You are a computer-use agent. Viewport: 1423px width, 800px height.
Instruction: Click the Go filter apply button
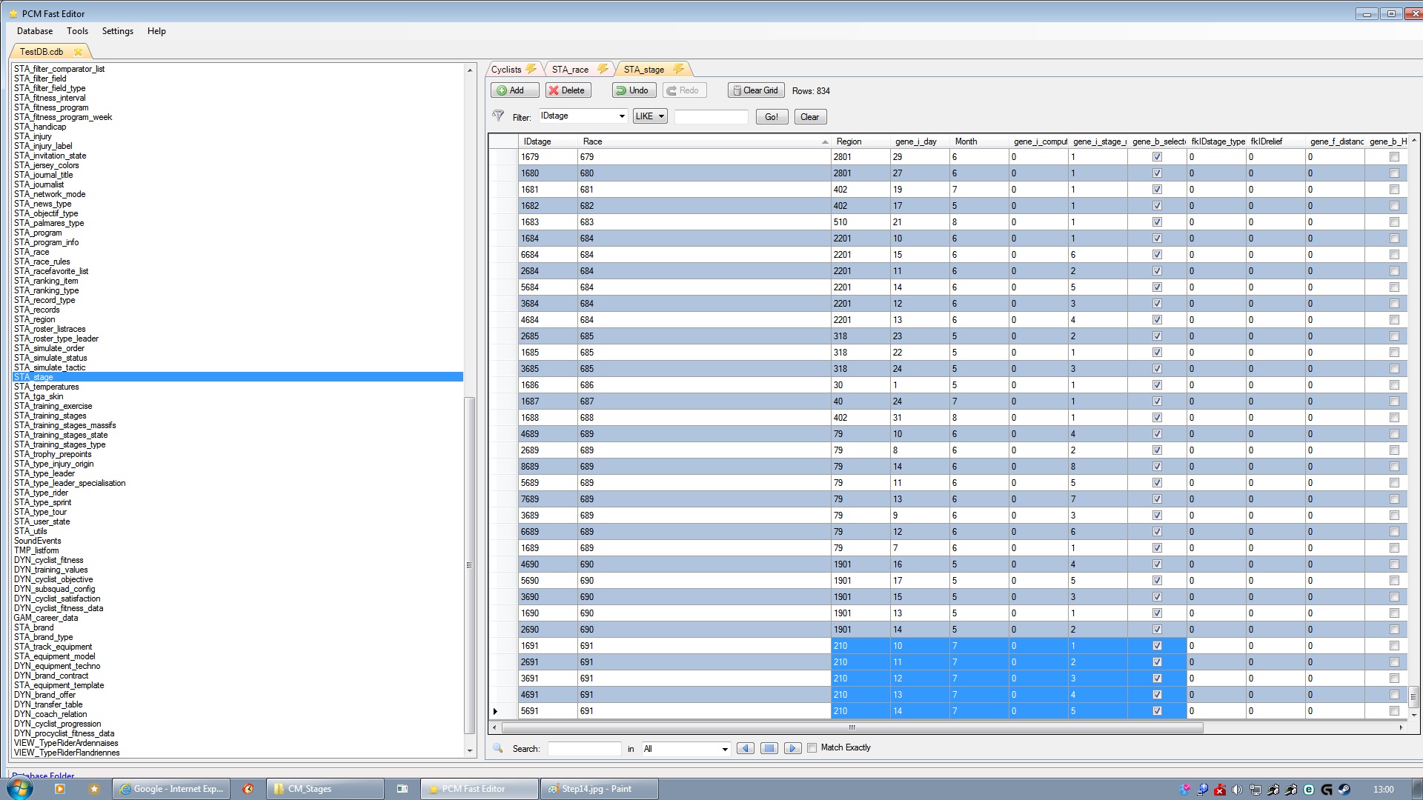[771, 116]
